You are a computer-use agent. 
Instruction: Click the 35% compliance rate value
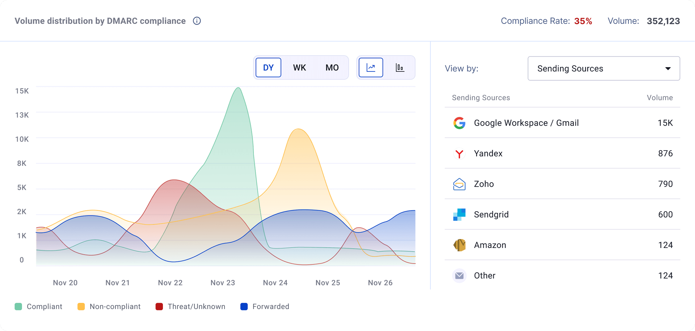[583, 21]
